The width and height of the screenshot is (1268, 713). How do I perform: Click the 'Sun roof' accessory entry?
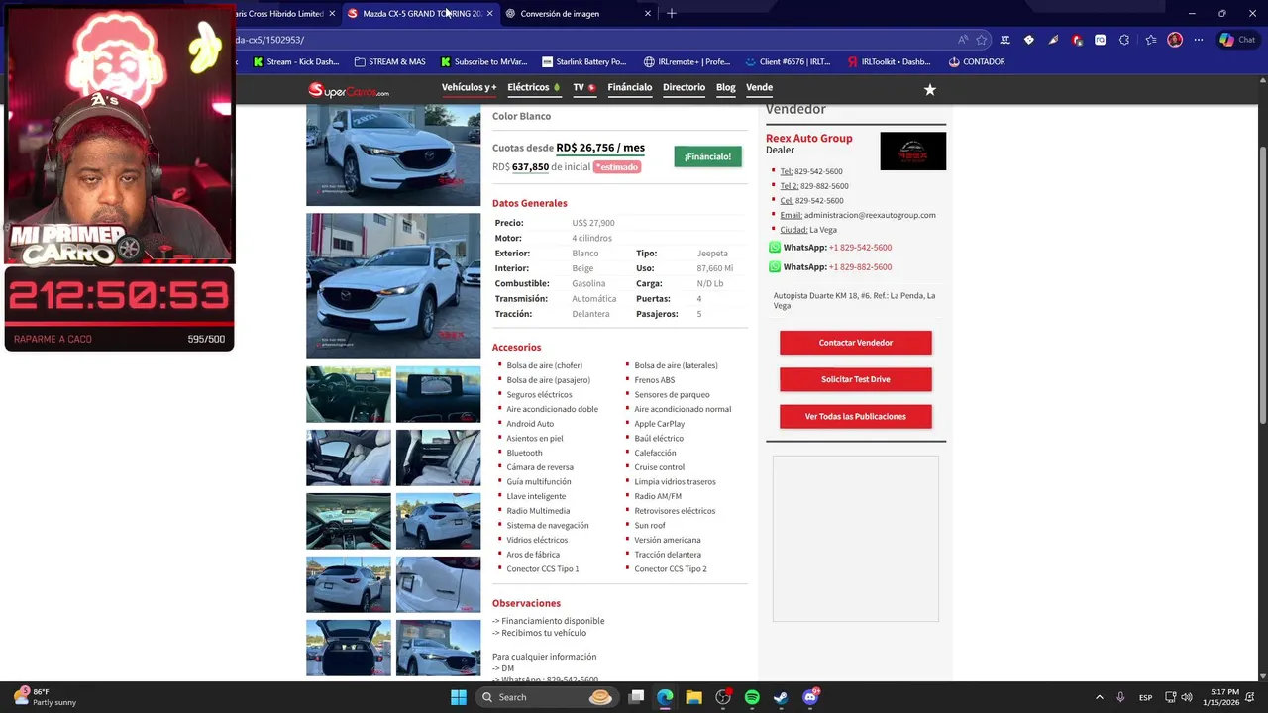(650, 526)
